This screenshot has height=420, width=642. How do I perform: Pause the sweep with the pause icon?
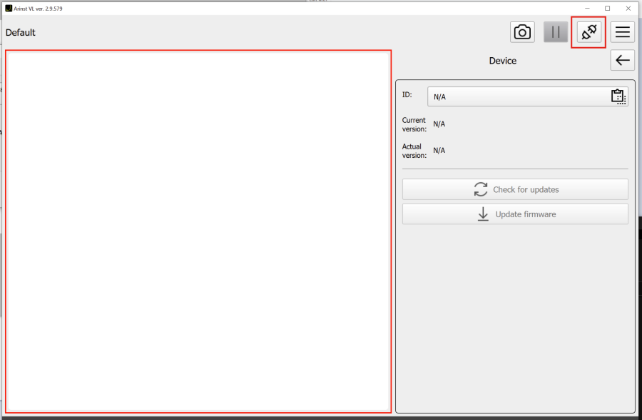(556, 32)
